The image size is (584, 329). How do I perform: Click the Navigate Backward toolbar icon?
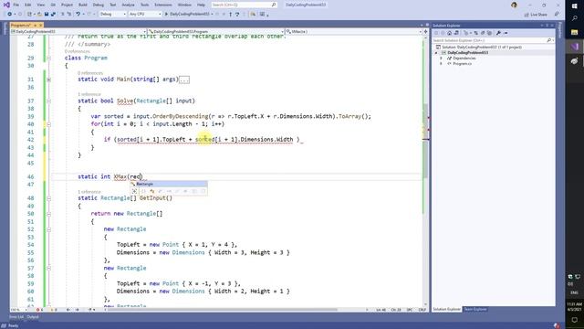10,15
